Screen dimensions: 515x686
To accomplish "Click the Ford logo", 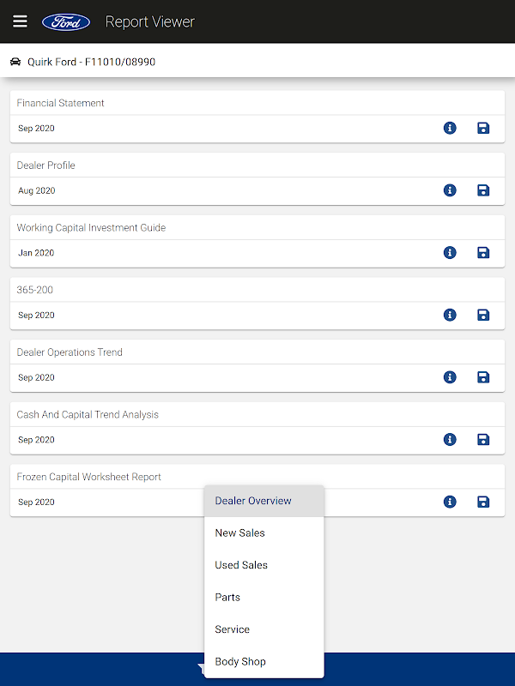I will click(x=66, y=21).
